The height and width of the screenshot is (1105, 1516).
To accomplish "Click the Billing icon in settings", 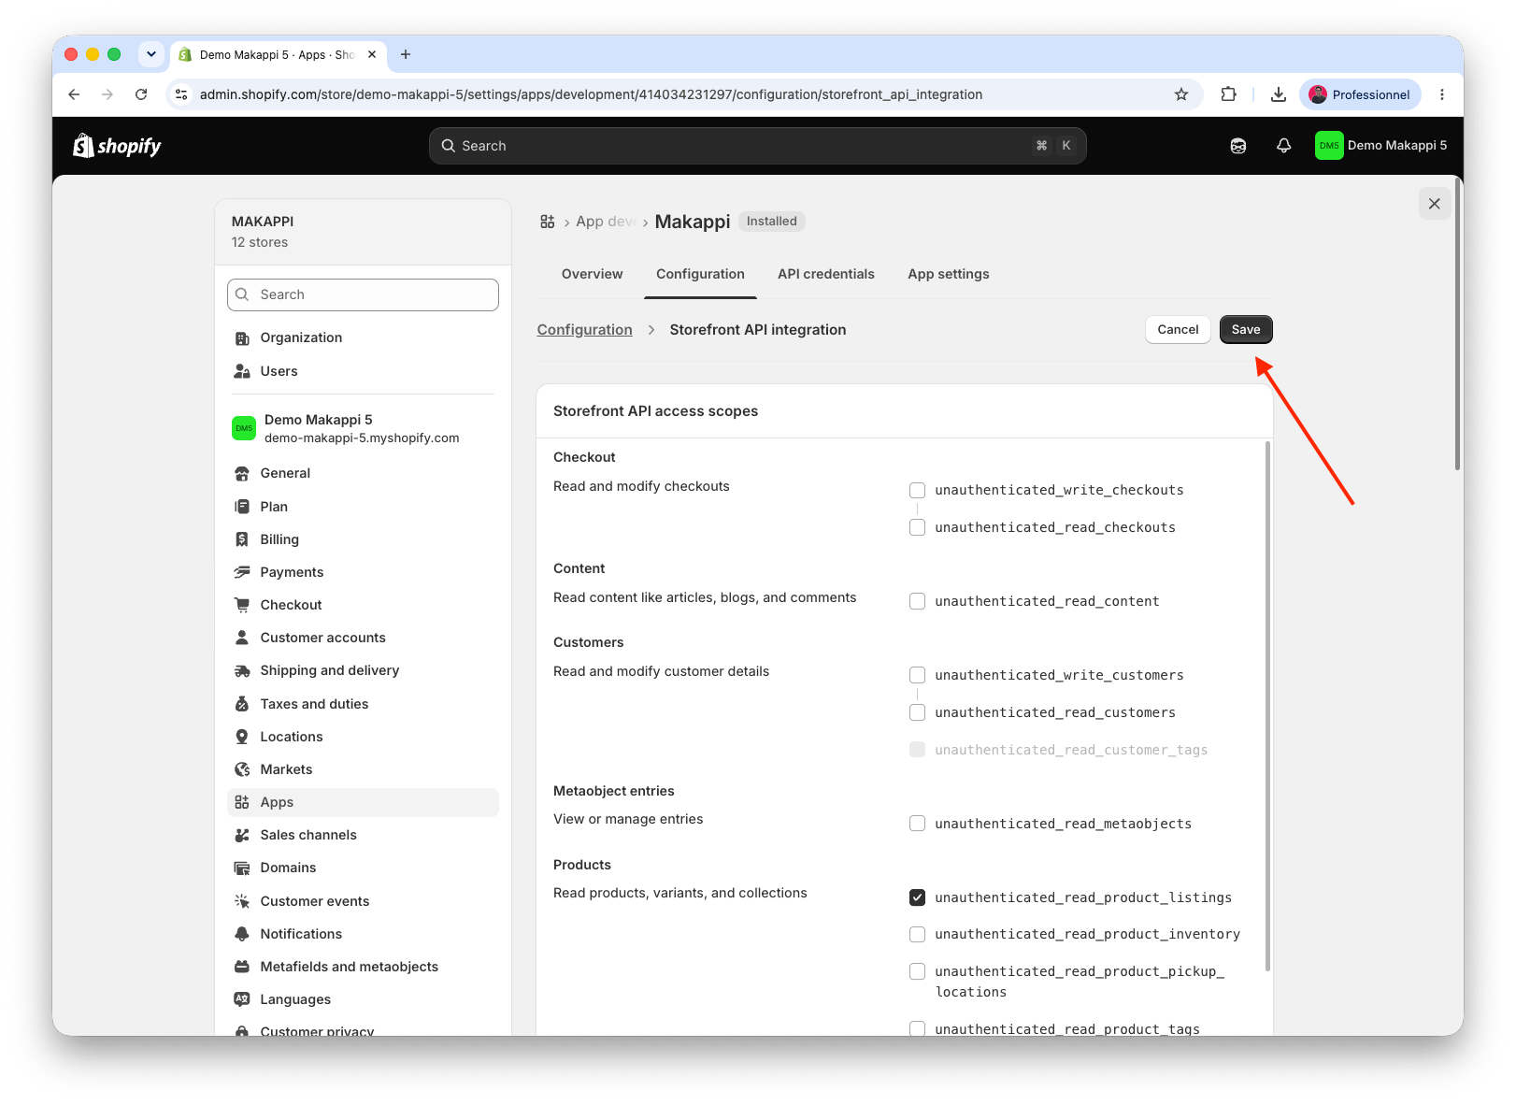I will pos(242,539).
